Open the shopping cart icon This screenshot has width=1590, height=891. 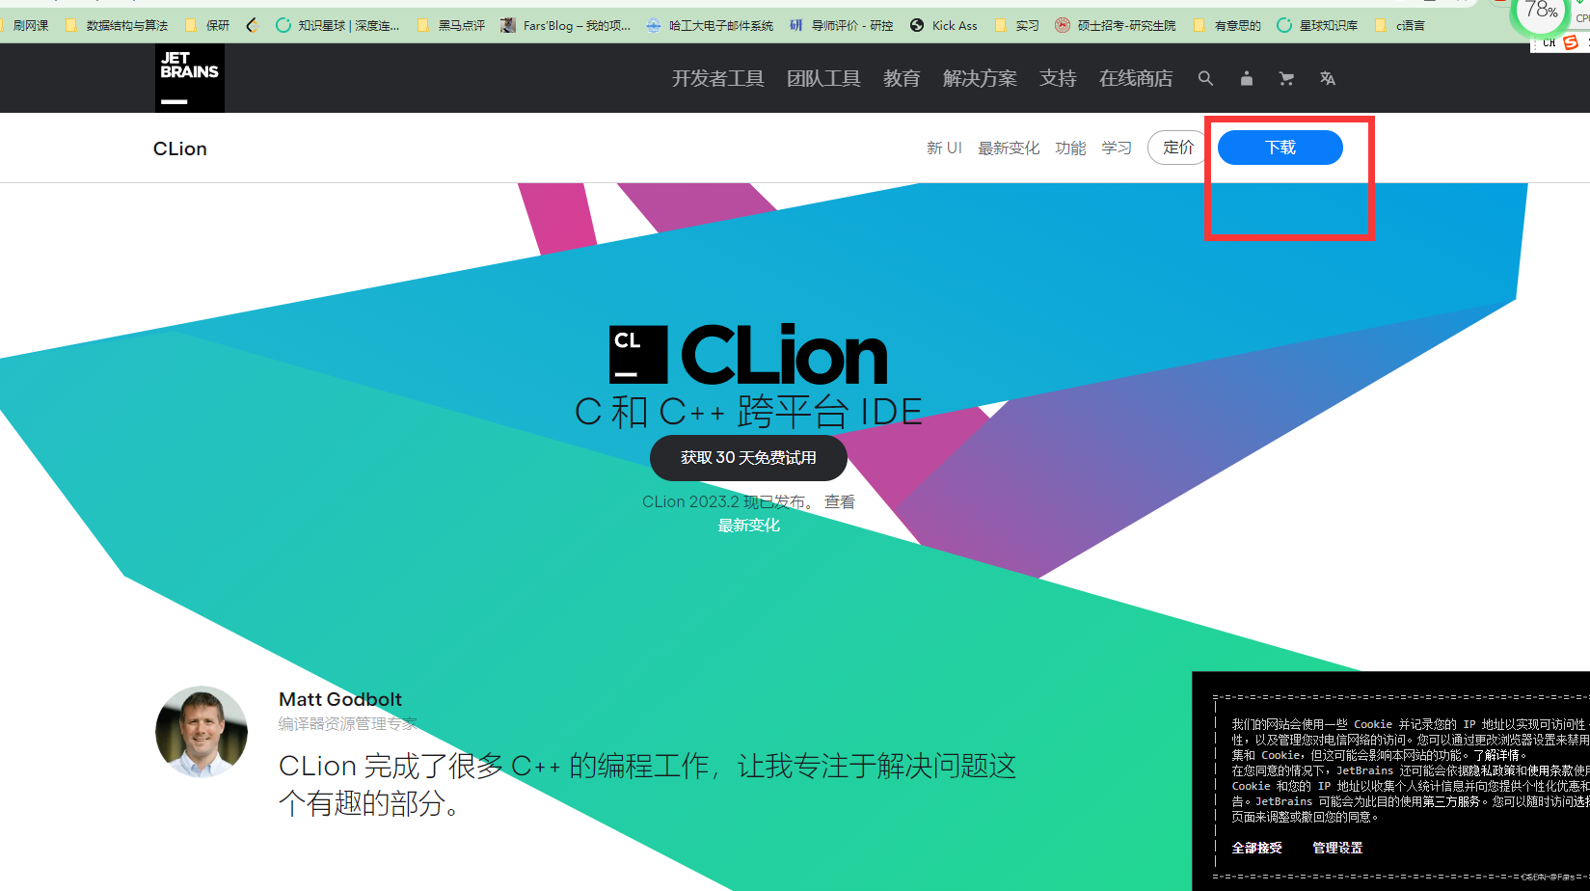coord(1286,79)
